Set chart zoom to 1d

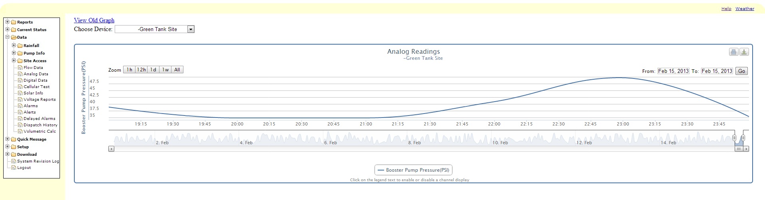pos(153,70)
